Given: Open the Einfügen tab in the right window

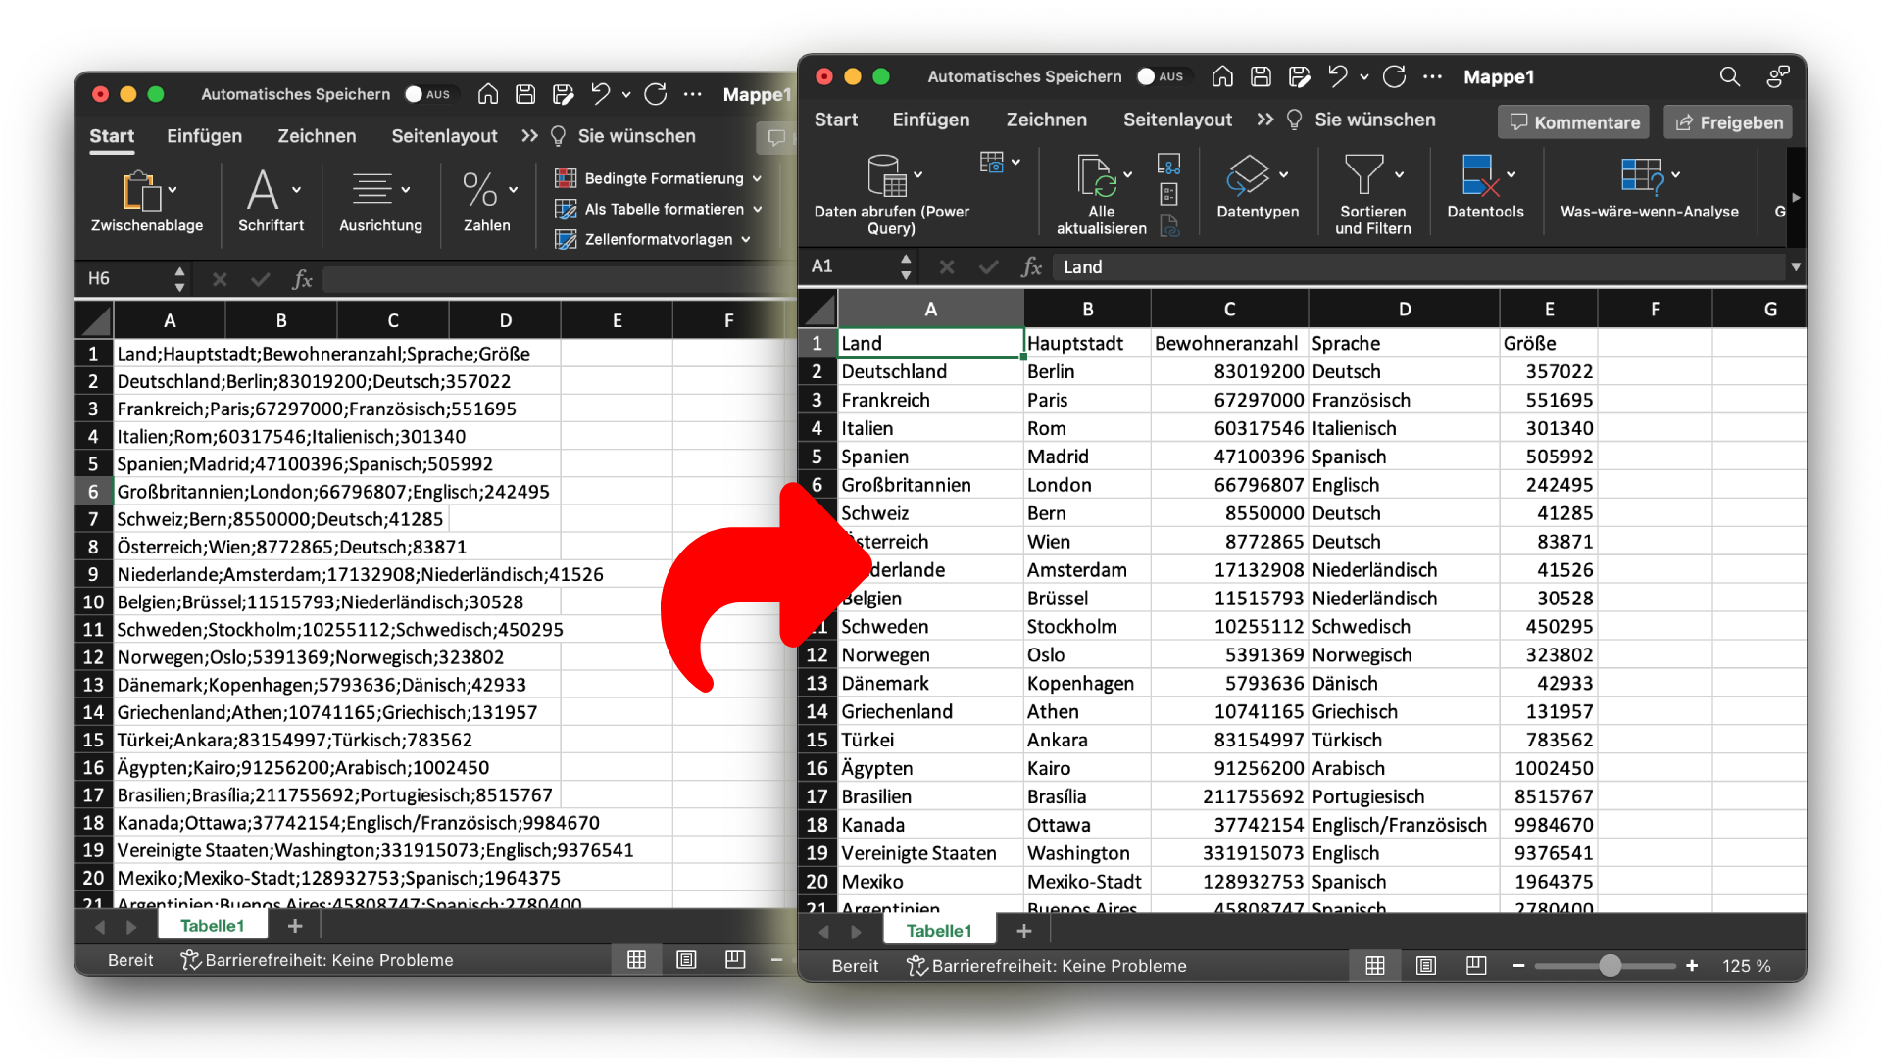Looking at the screenshot, I should point(931,120).
